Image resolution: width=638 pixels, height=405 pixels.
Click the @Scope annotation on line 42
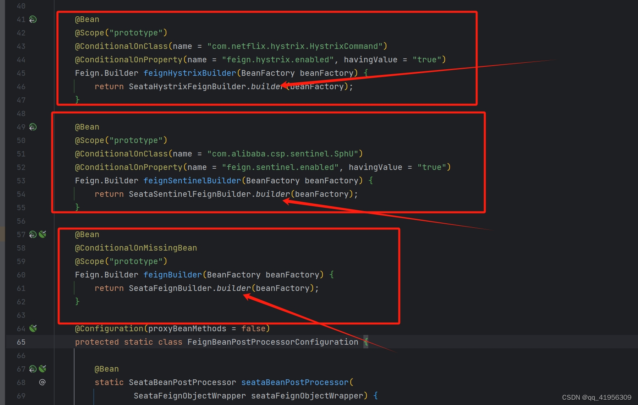coord(90,33)
